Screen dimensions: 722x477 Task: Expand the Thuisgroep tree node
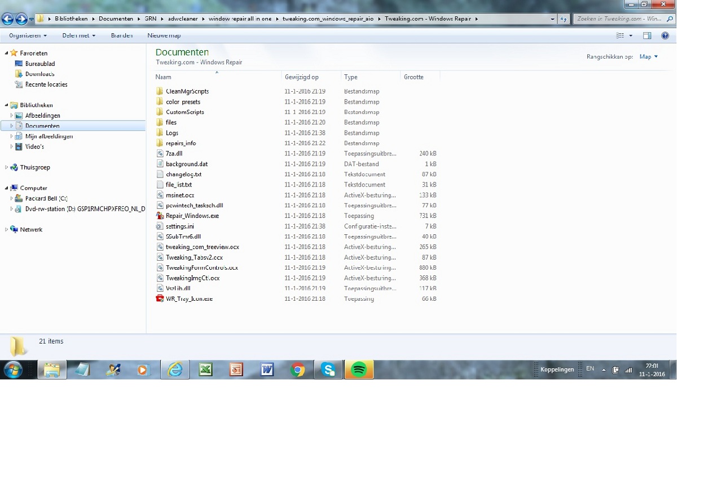tap(6, 167)
